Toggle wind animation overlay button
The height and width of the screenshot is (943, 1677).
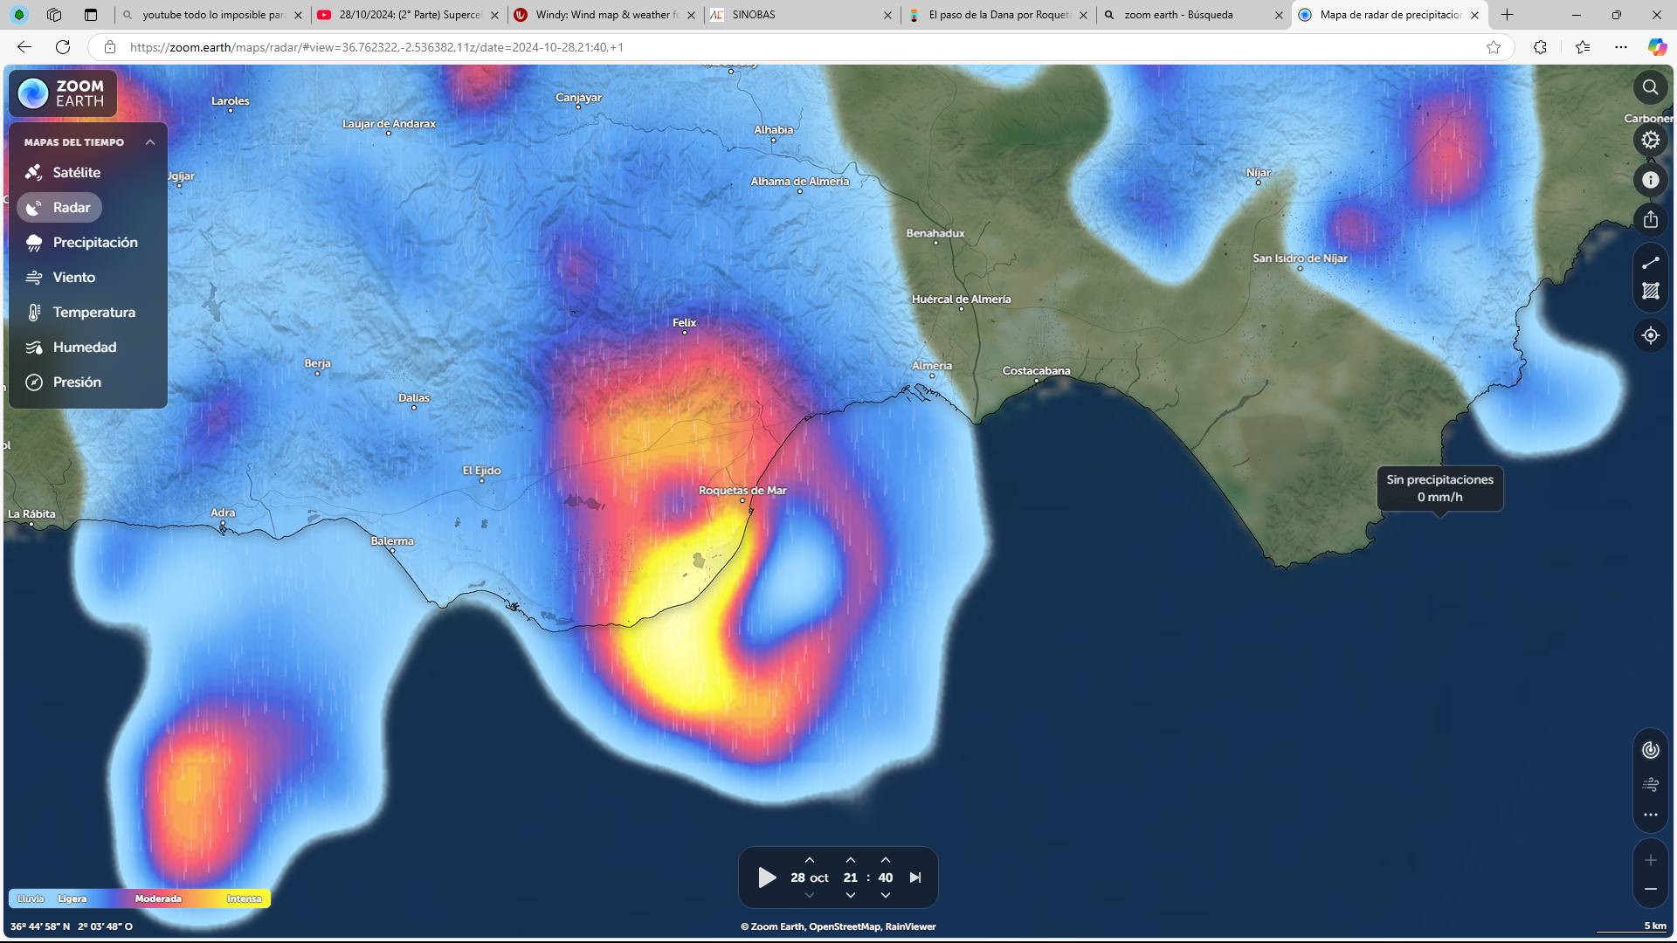tap(1650, 784)
